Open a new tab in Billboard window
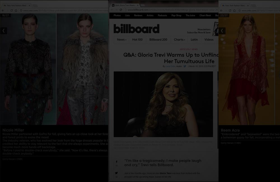This screenshot has width=280, height=182. tap(143, 5)
